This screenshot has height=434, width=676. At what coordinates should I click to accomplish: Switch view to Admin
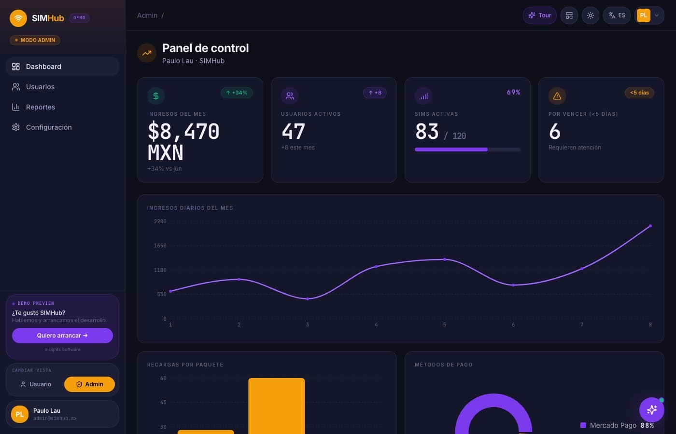tap(89, 384)
